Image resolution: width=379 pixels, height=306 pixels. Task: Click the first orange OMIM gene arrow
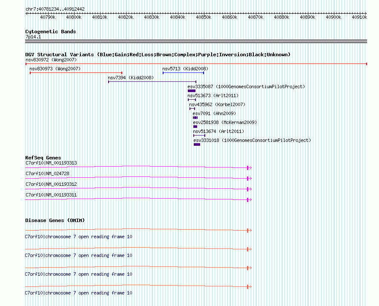click(250, 230)
